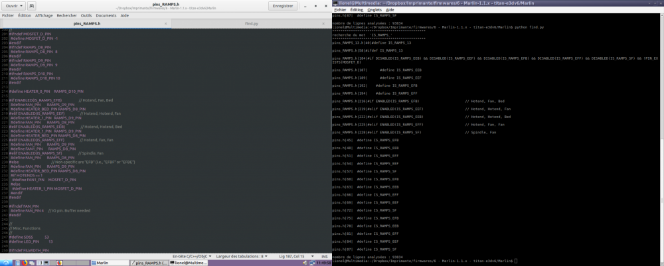Viewport: 664px width, 266px height.
Task: Switch to the Marlin taskbar window
Action: (x=110, y=263)
